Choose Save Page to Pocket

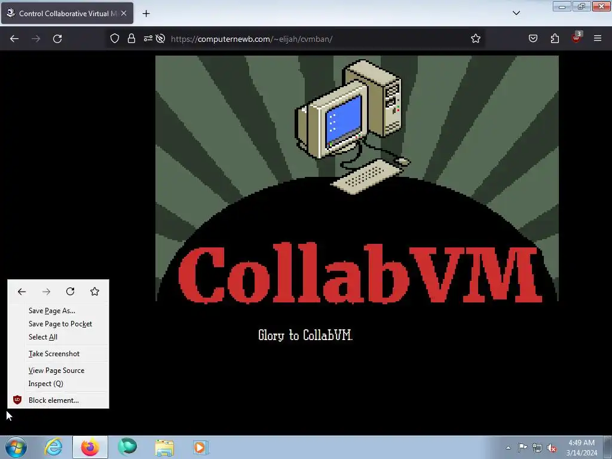58,324
